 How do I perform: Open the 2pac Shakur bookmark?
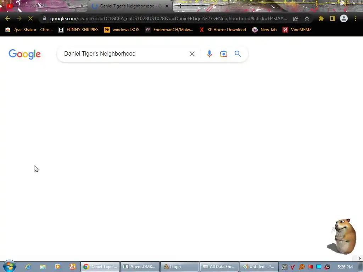point(29,30)
